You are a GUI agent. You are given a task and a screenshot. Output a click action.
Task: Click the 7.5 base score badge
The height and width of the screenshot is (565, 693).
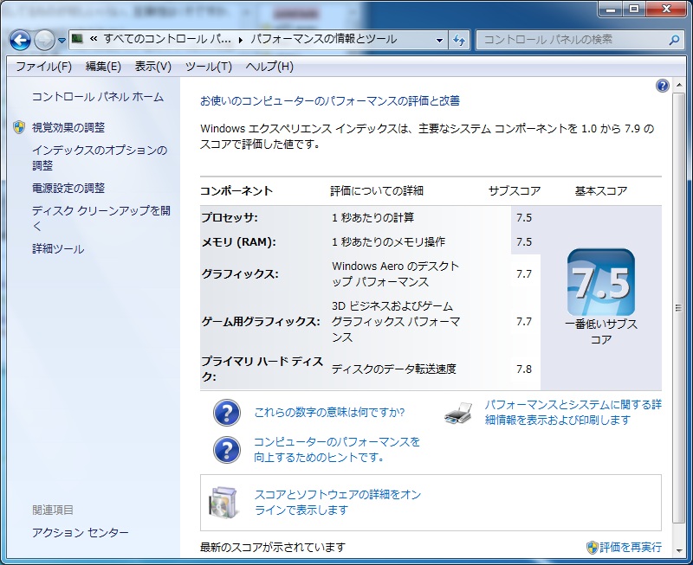(x=600, y=283)
